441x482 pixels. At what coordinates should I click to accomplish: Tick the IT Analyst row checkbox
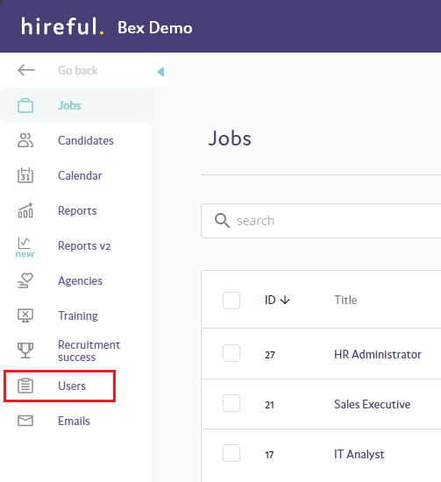[x=231, y=453]
